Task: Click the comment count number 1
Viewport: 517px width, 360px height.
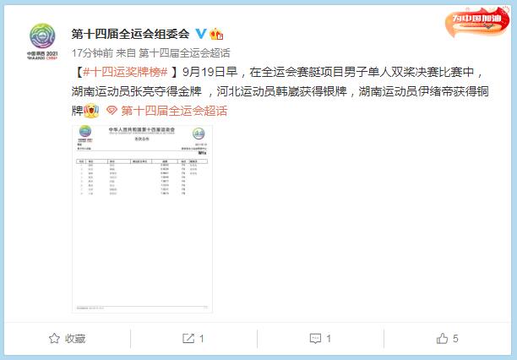Action: click(329, 339)
